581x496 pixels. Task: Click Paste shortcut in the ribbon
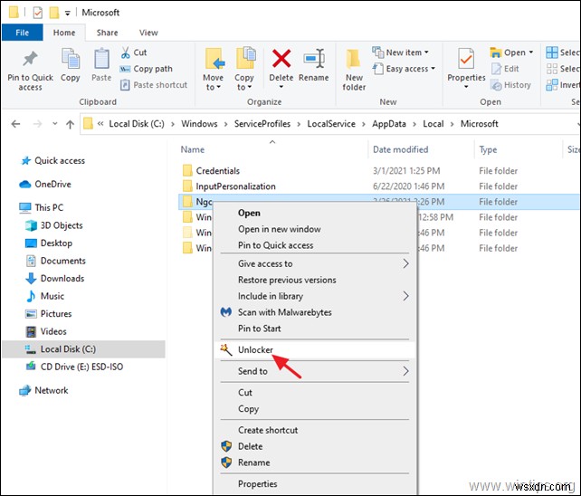coord(154,85)
